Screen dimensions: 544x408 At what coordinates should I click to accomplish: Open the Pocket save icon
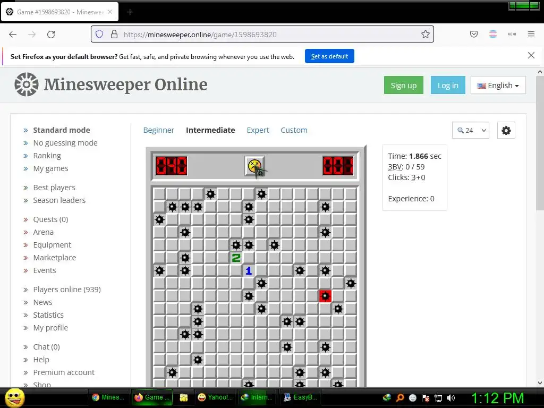point(473,34)
